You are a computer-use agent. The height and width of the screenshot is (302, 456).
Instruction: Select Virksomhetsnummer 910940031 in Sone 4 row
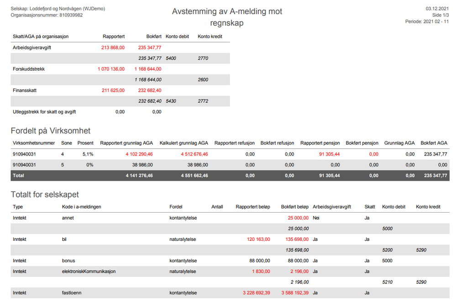[x=24, y=154]
